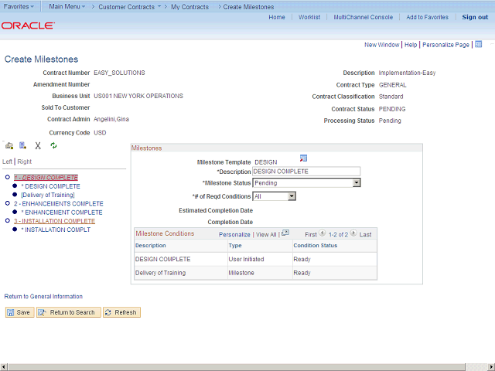Click into the Description text field

306,171
